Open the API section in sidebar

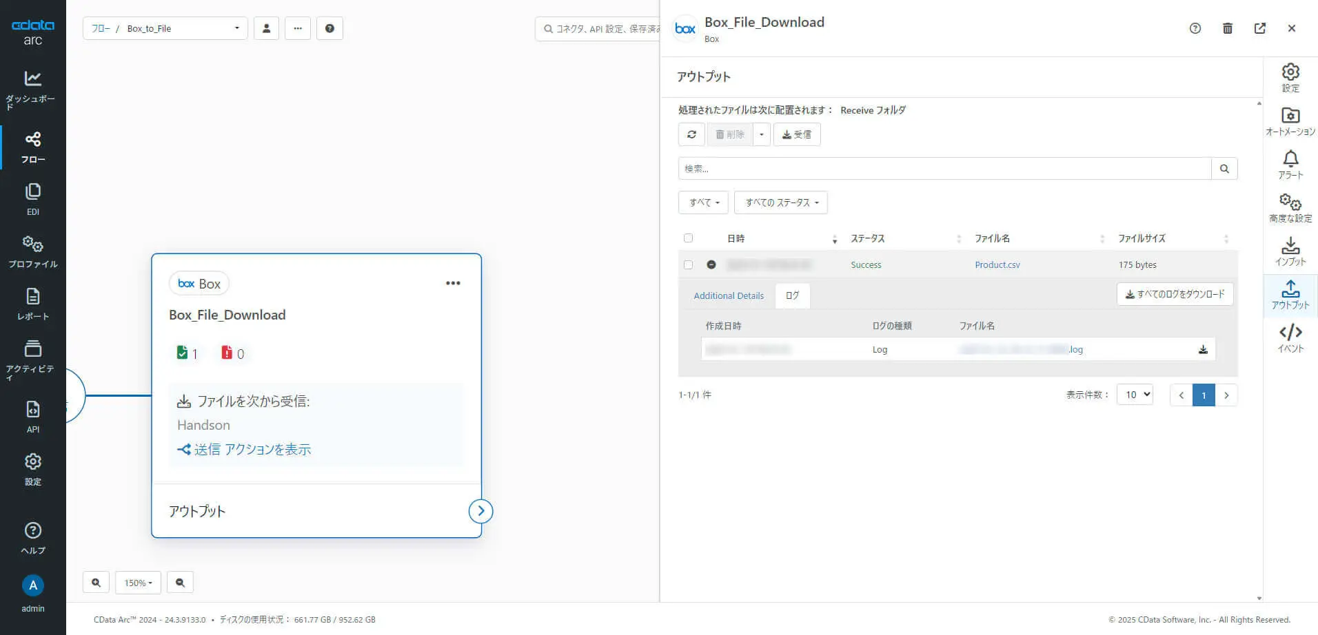[x=32, y=417]
